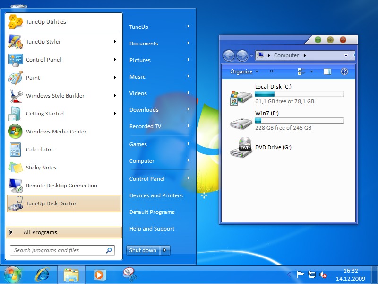Click the Search programs and files box
The height and width of the screenshot is (284, 378).
(x=62, y=250)
